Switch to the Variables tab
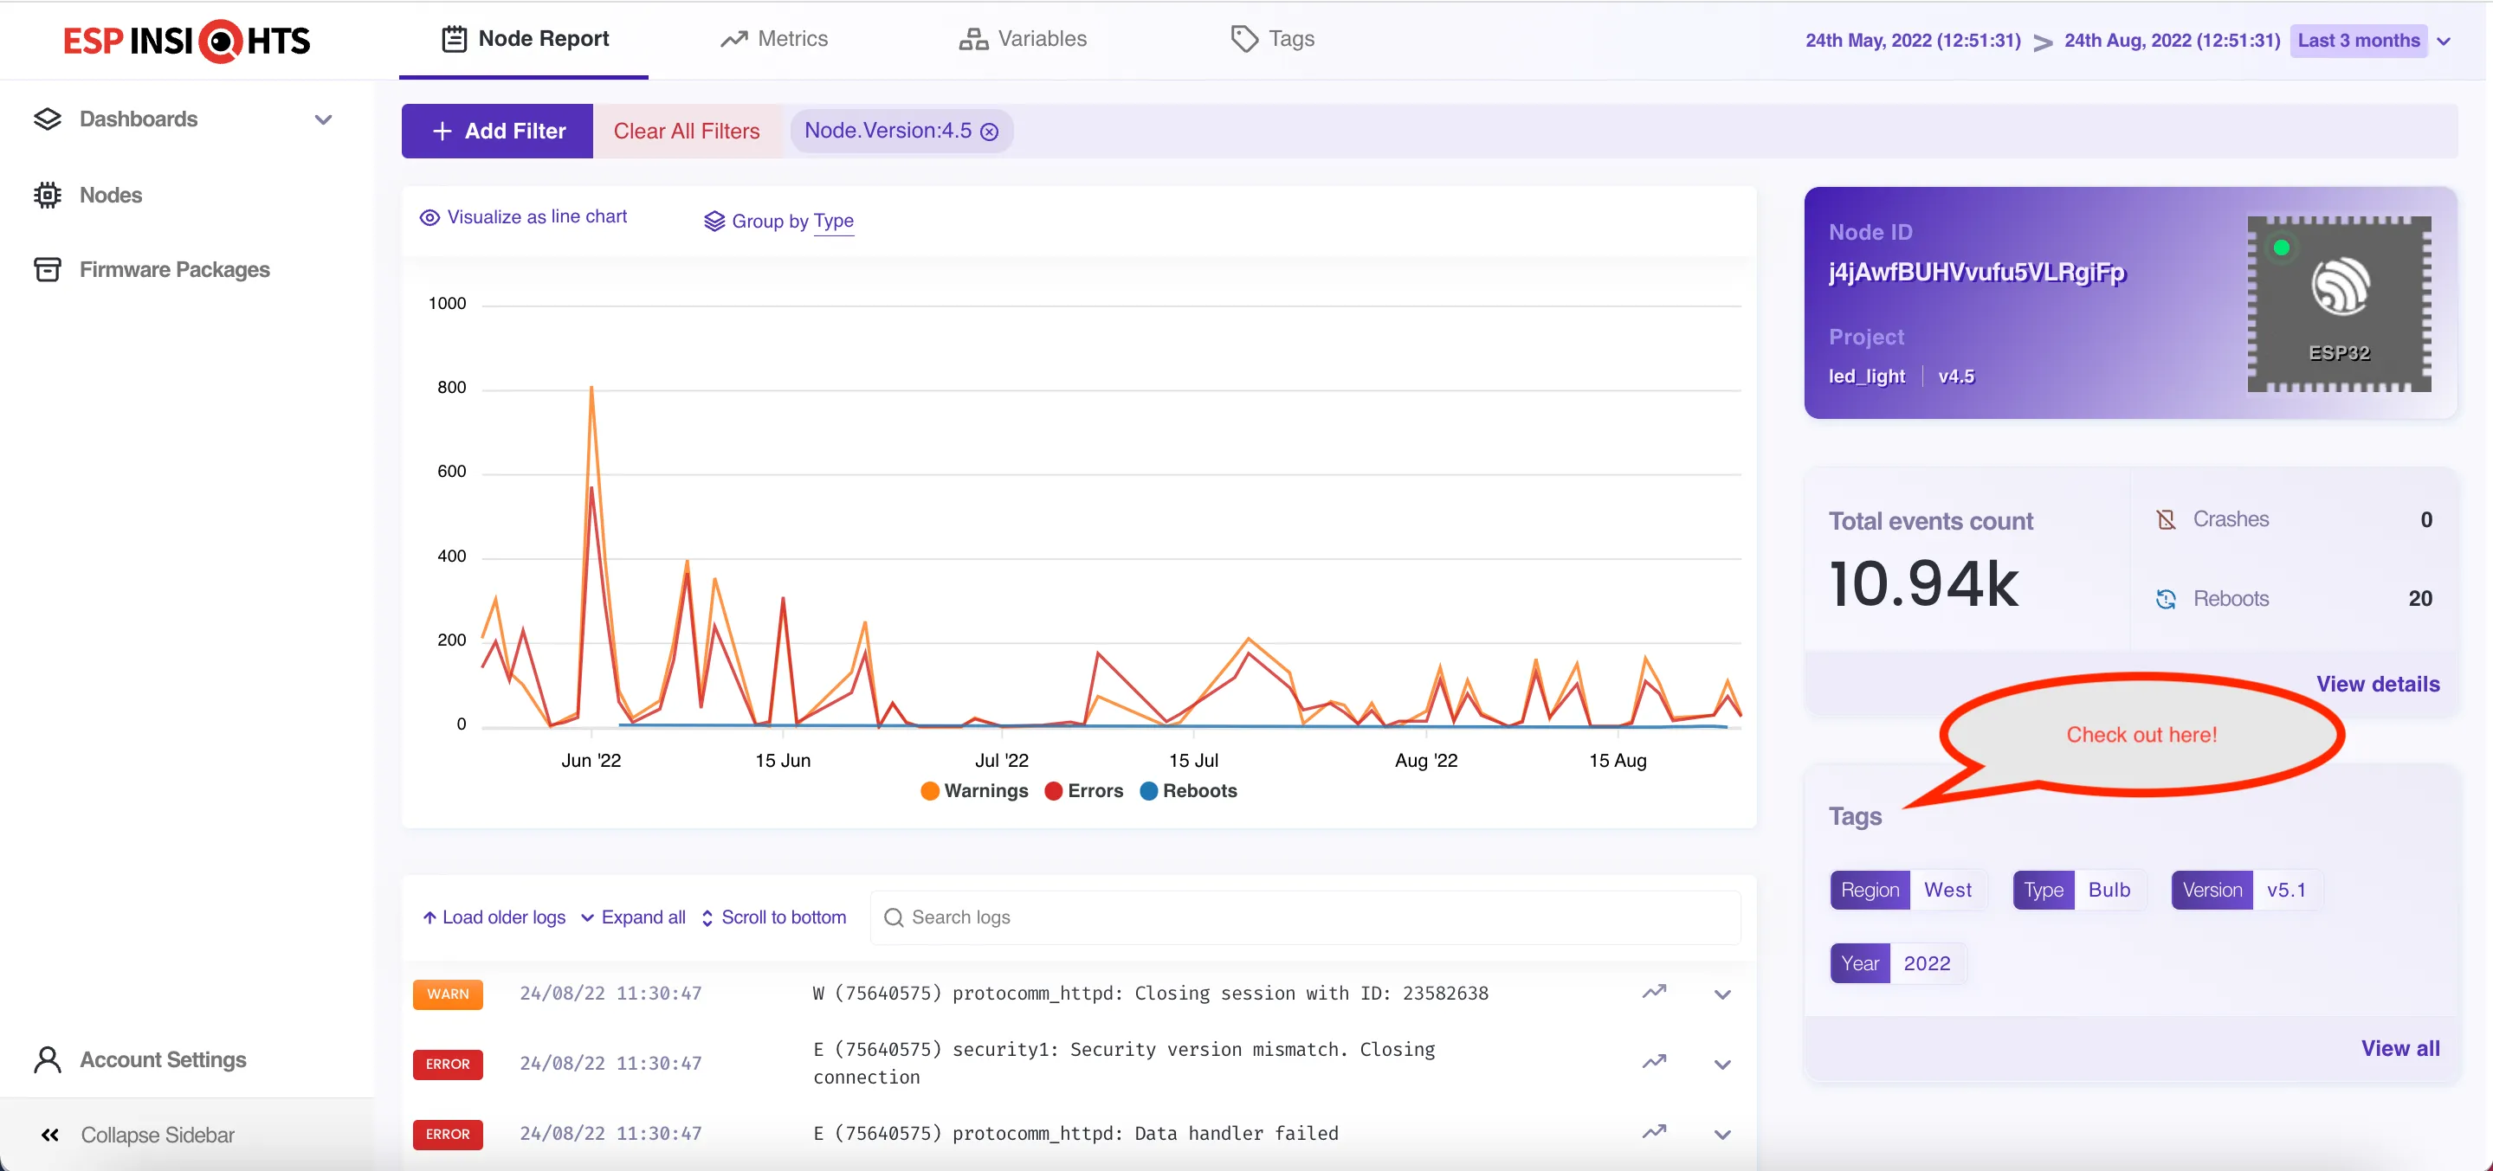 [x=1022, y=39]
